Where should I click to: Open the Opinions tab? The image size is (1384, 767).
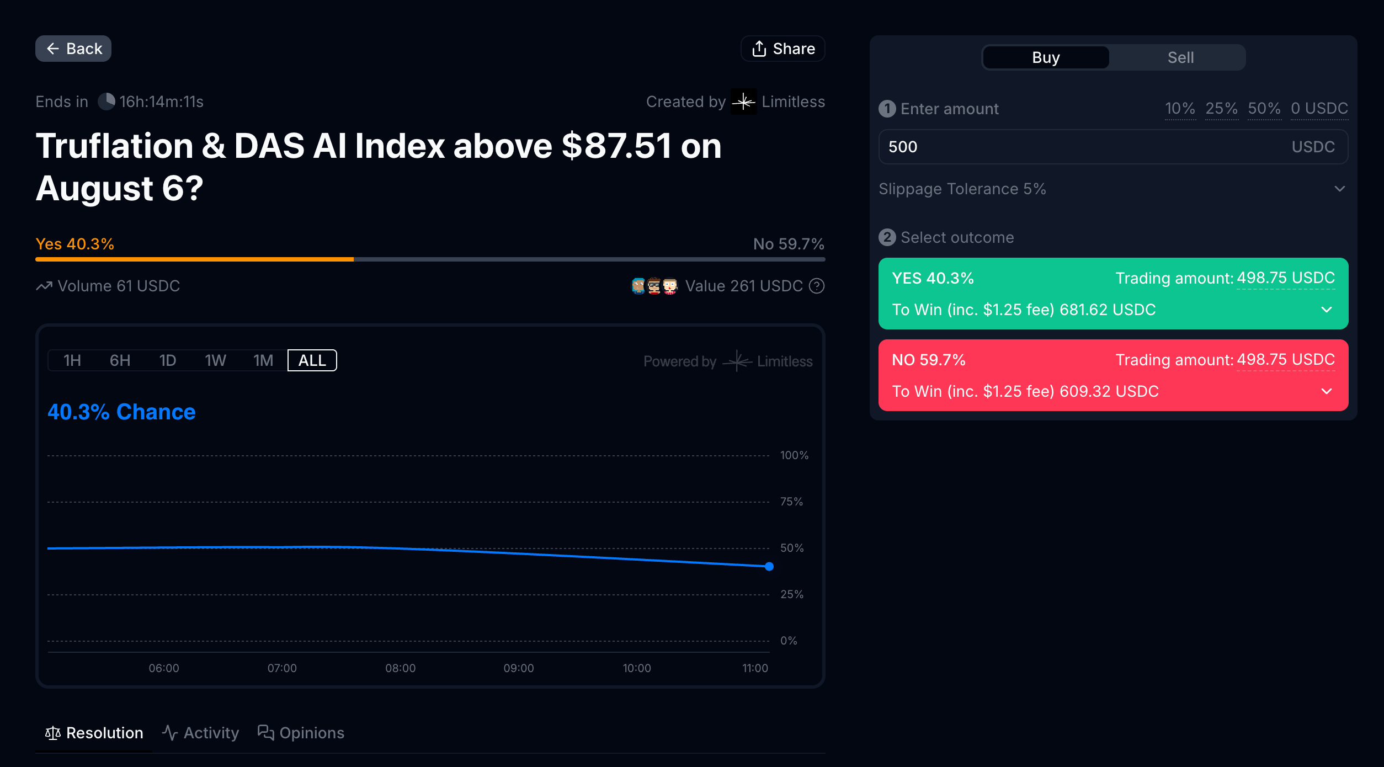click(x=301, y=733)
